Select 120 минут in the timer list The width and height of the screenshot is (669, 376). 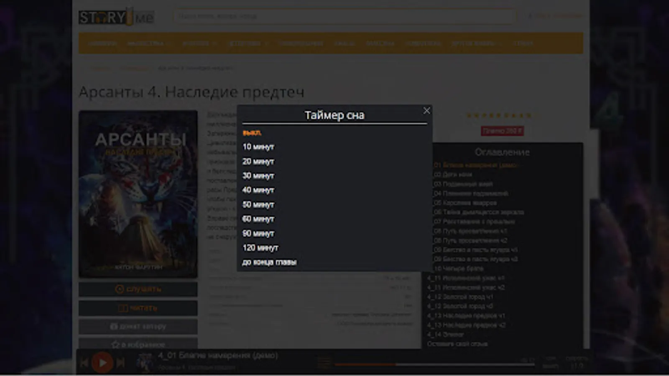(x=260, y=248)
